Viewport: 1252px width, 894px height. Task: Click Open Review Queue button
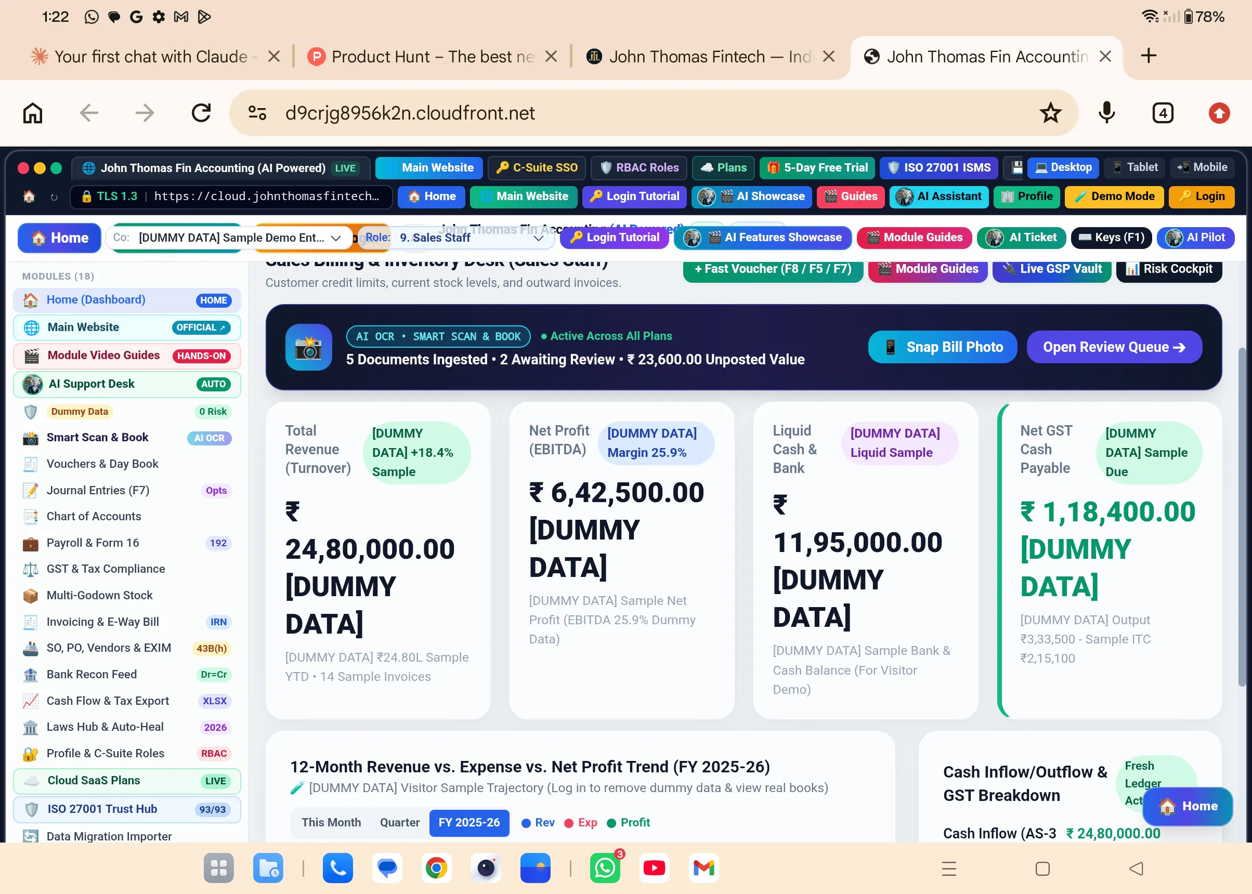(x=1114, y=347)
